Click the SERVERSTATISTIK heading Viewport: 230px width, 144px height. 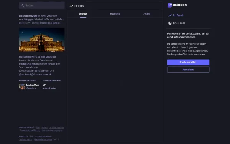(52, 81)
